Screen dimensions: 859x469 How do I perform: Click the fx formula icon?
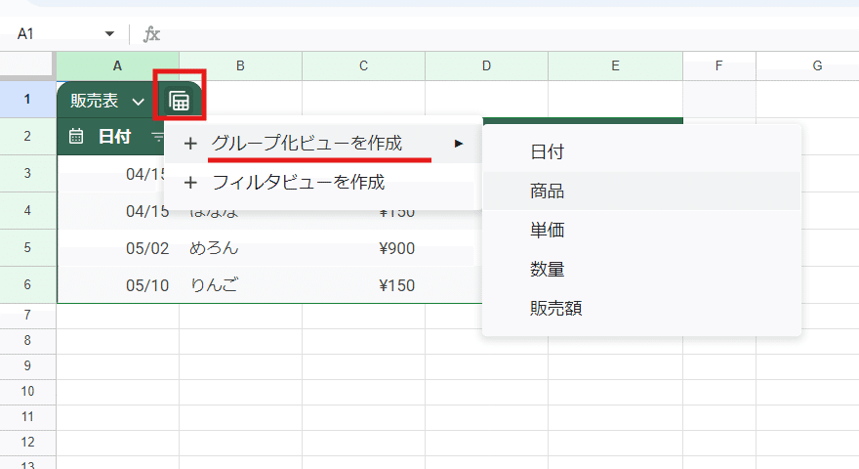click(x=151, y=34)
